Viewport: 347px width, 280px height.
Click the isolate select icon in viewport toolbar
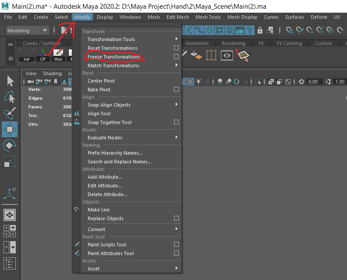point(258,82)
